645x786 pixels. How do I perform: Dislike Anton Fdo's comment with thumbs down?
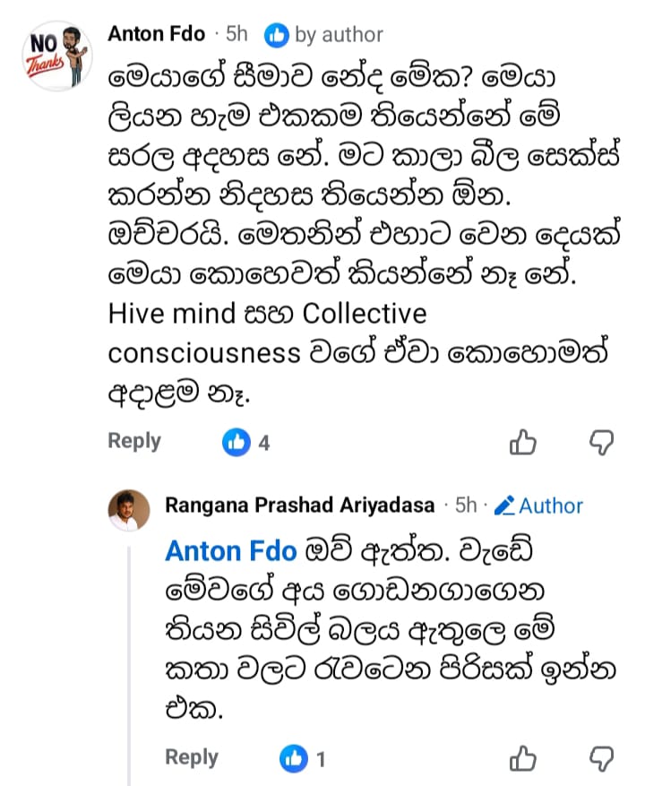tap(602, 442)
